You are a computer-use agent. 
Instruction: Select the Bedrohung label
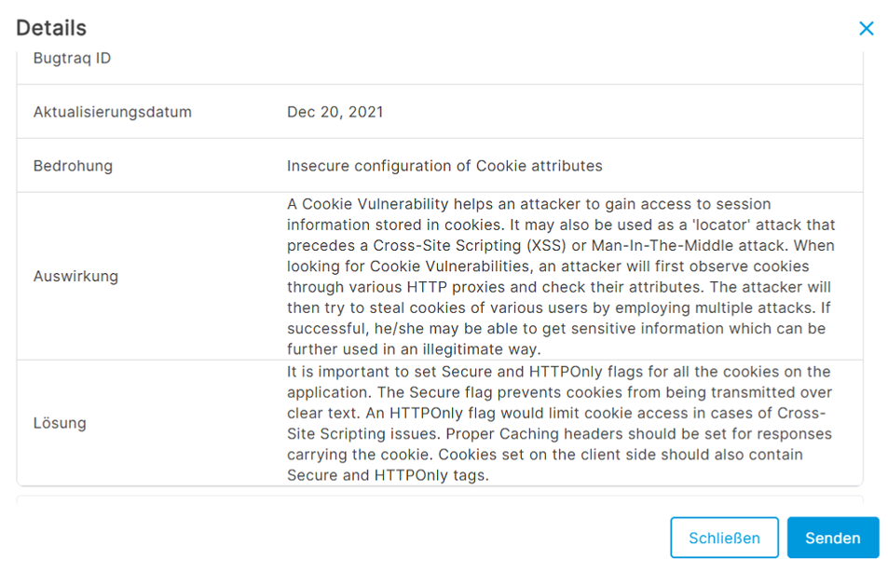pyautogui.click(x=73, y=166)
